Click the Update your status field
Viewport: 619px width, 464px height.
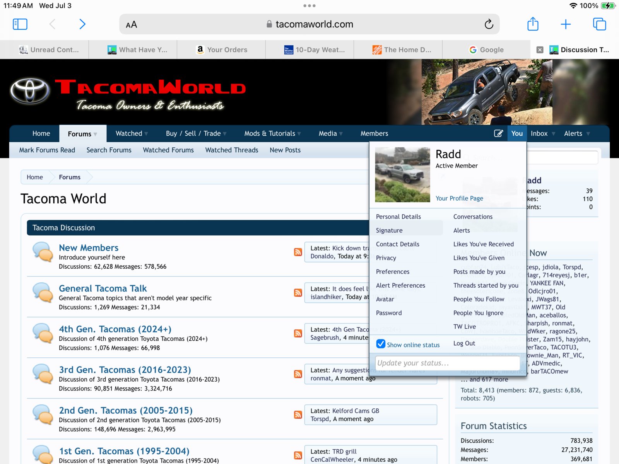[448, 363]
